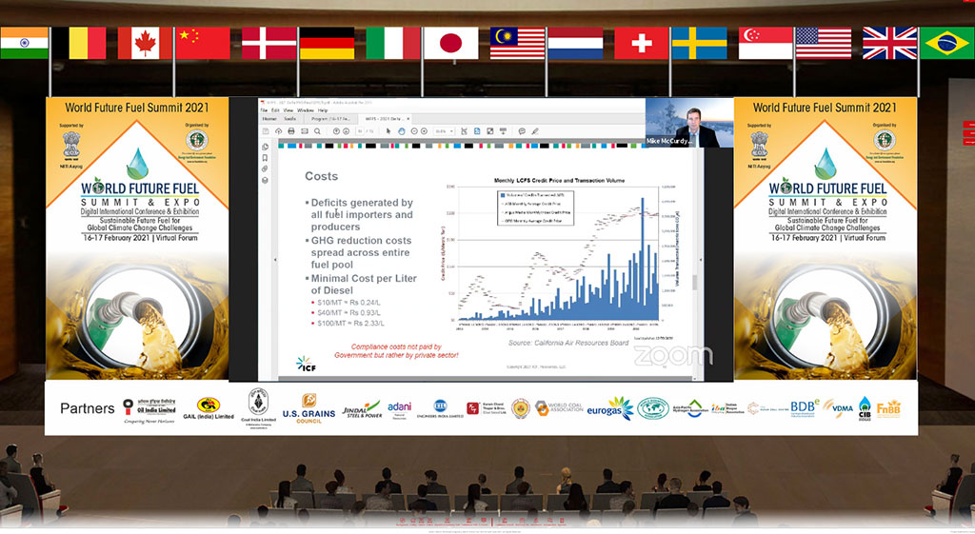The width and height of the screenshot is (975, 534).
Task: Click the current page number field
Action: [x=359, y=131]
